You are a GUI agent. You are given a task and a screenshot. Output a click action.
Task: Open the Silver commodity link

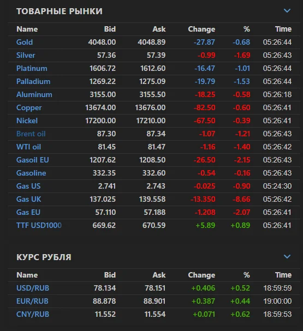(26, 55)
